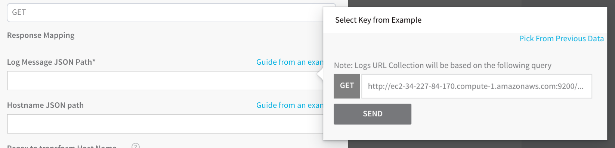Click the Logs URL Collection note text

pos(442,65)
